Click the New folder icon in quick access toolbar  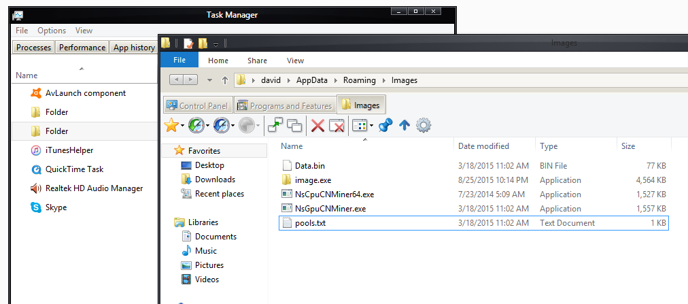pyautogui.click(x=203, y=44)
